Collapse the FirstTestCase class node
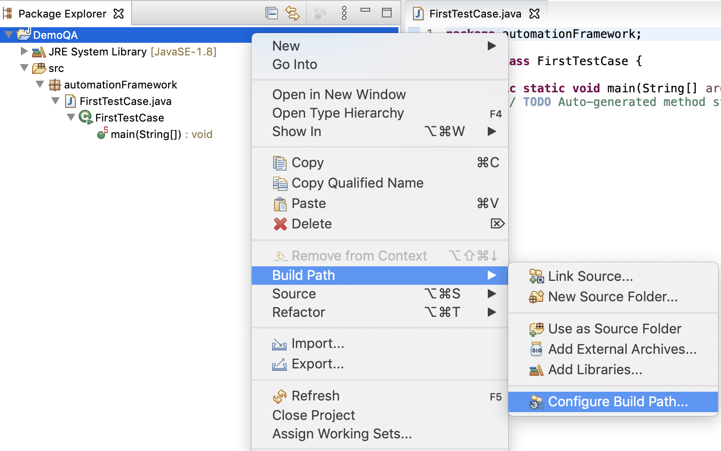 (x=71, y=117)
